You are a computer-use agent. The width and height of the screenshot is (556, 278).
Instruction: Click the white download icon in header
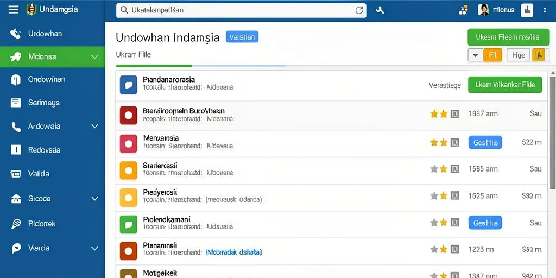[x=527, y=10]
